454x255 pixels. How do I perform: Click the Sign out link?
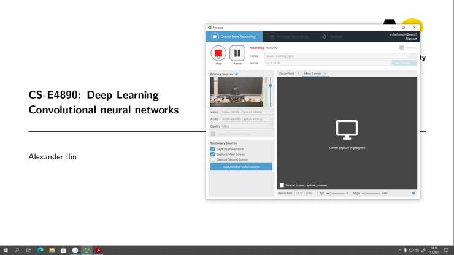[x=411, y=39]
